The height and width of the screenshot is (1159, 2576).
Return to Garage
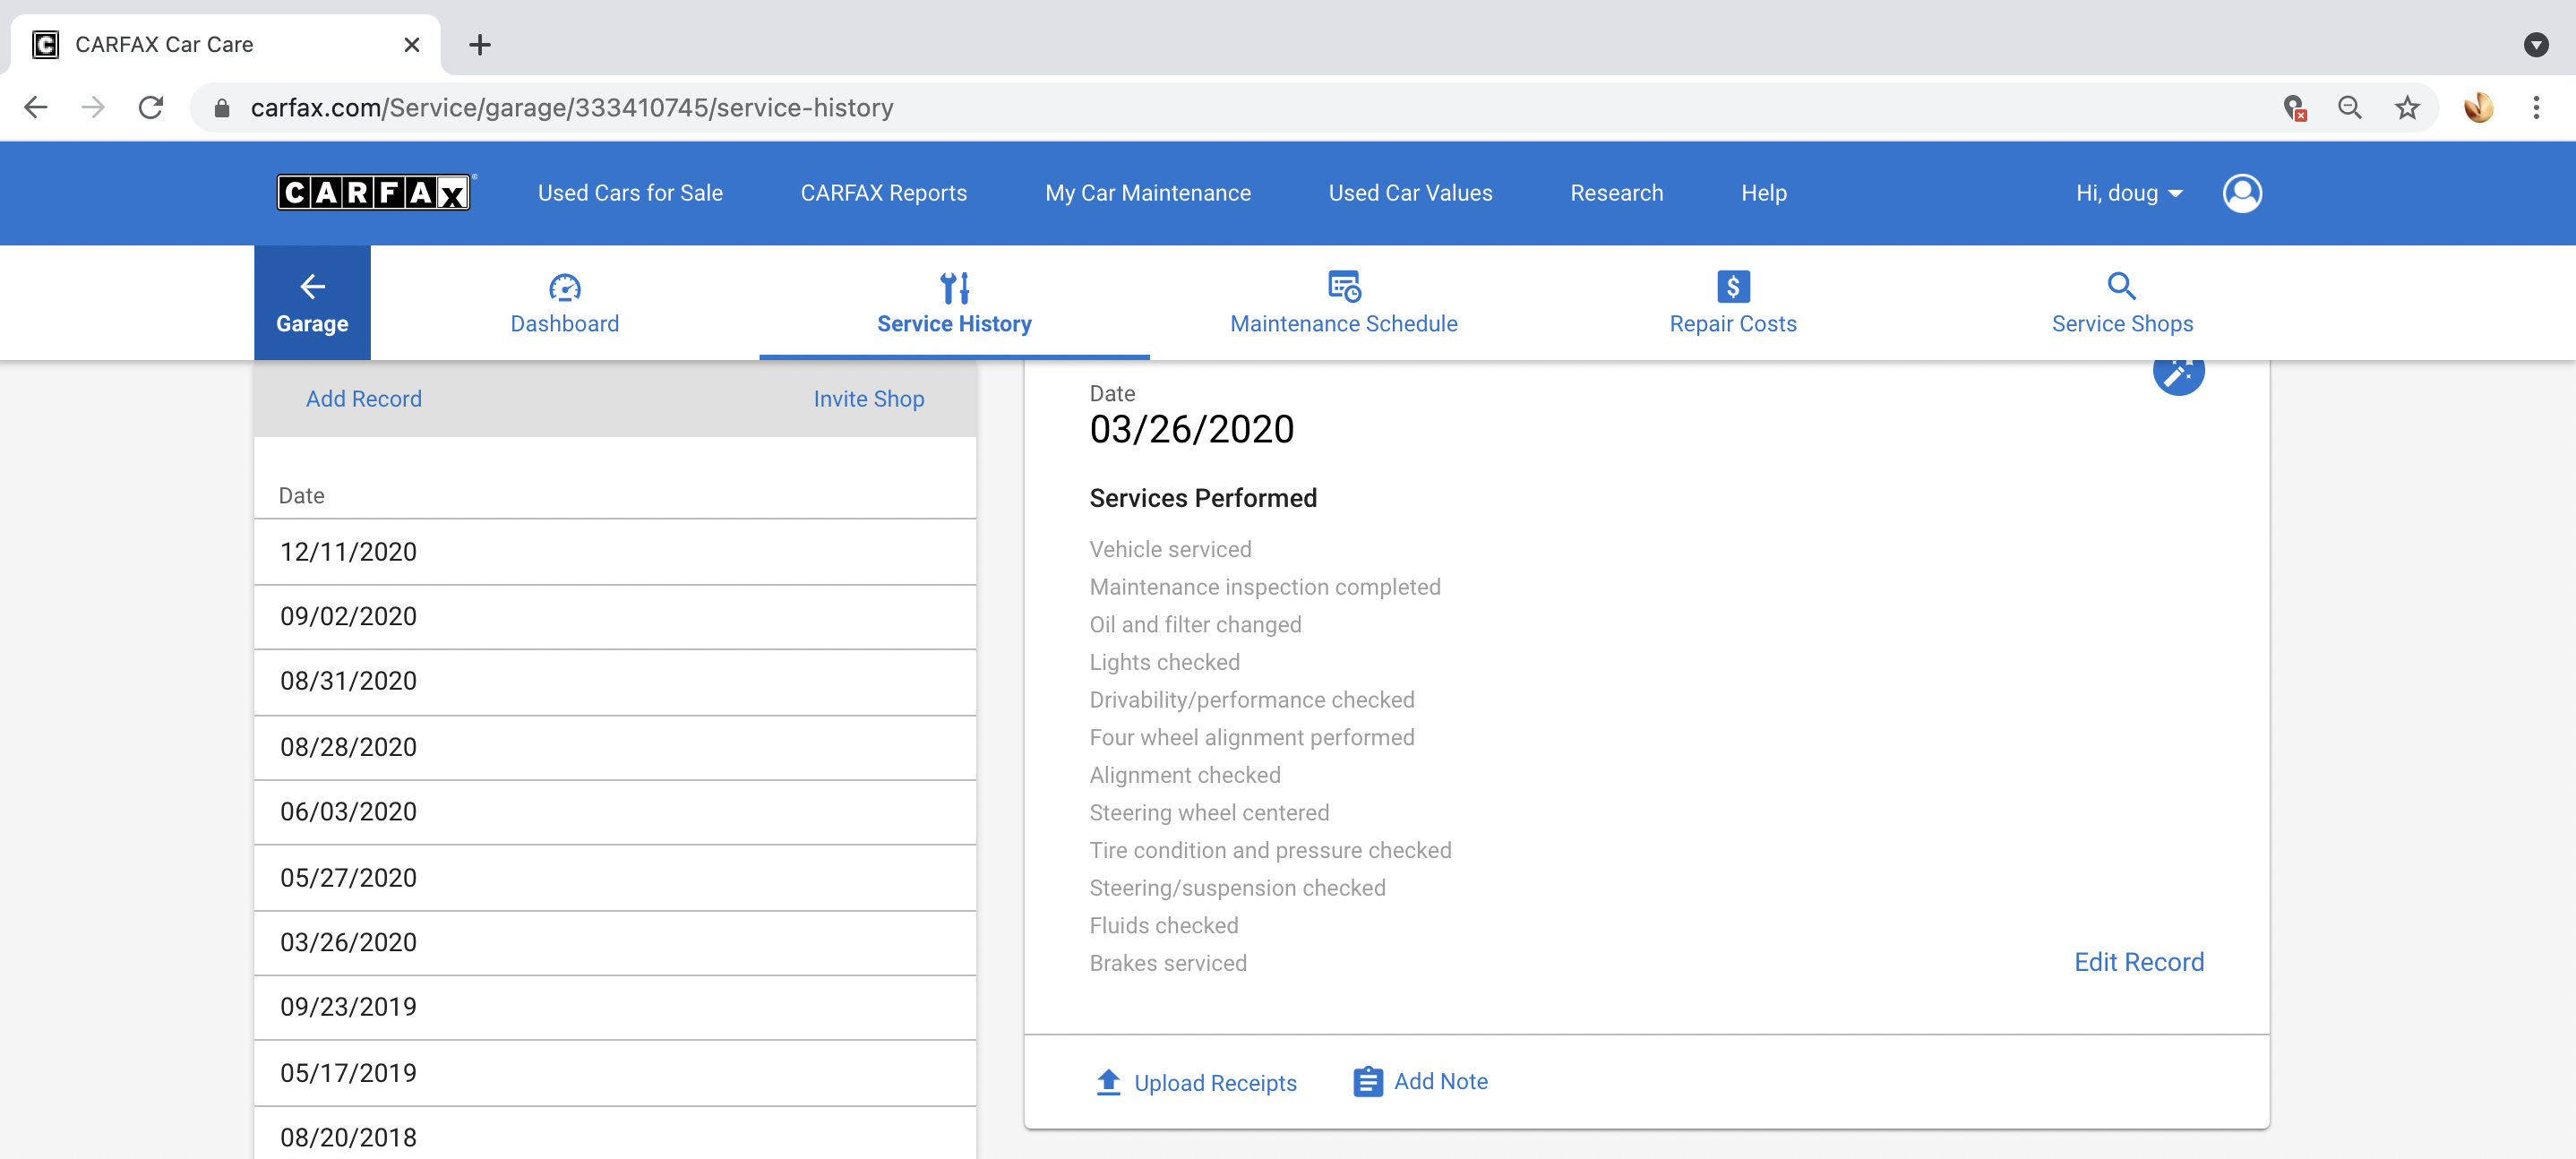coord(312,302)
